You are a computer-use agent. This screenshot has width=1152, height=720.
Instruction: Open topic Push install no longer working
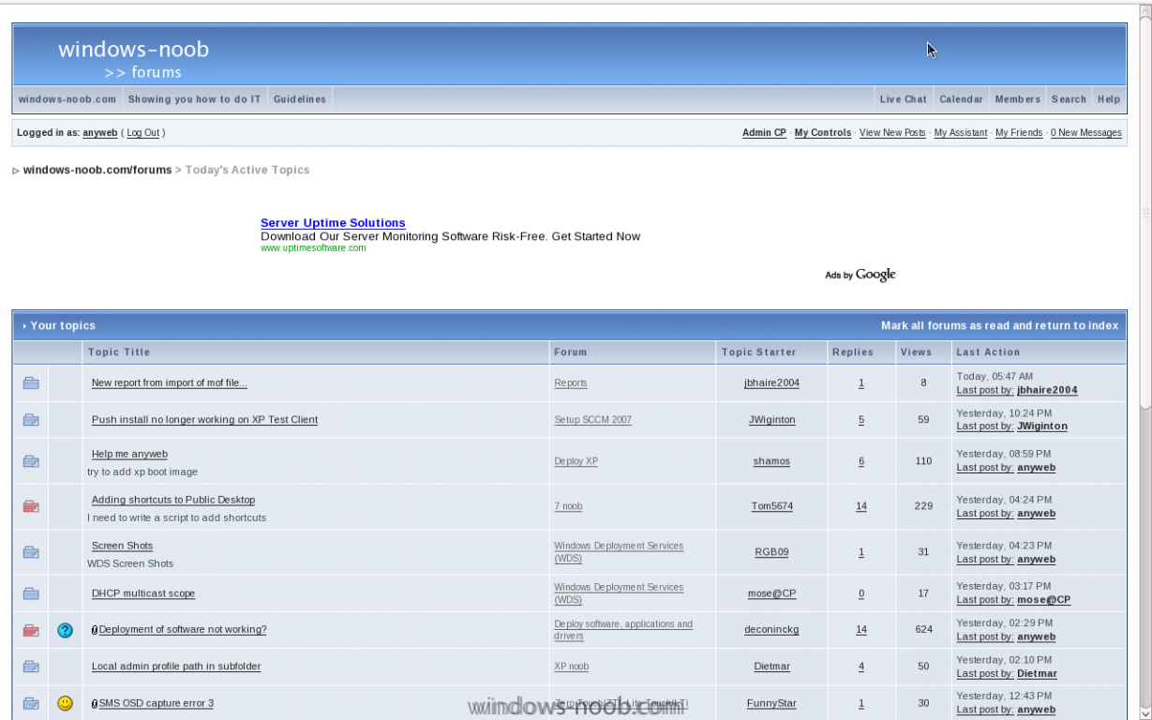pos(204,420)
